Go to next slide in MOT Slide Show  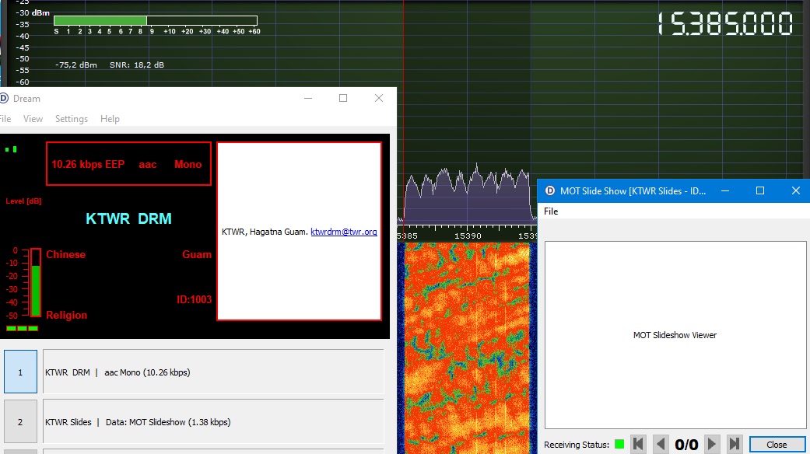tap(712, 444)
